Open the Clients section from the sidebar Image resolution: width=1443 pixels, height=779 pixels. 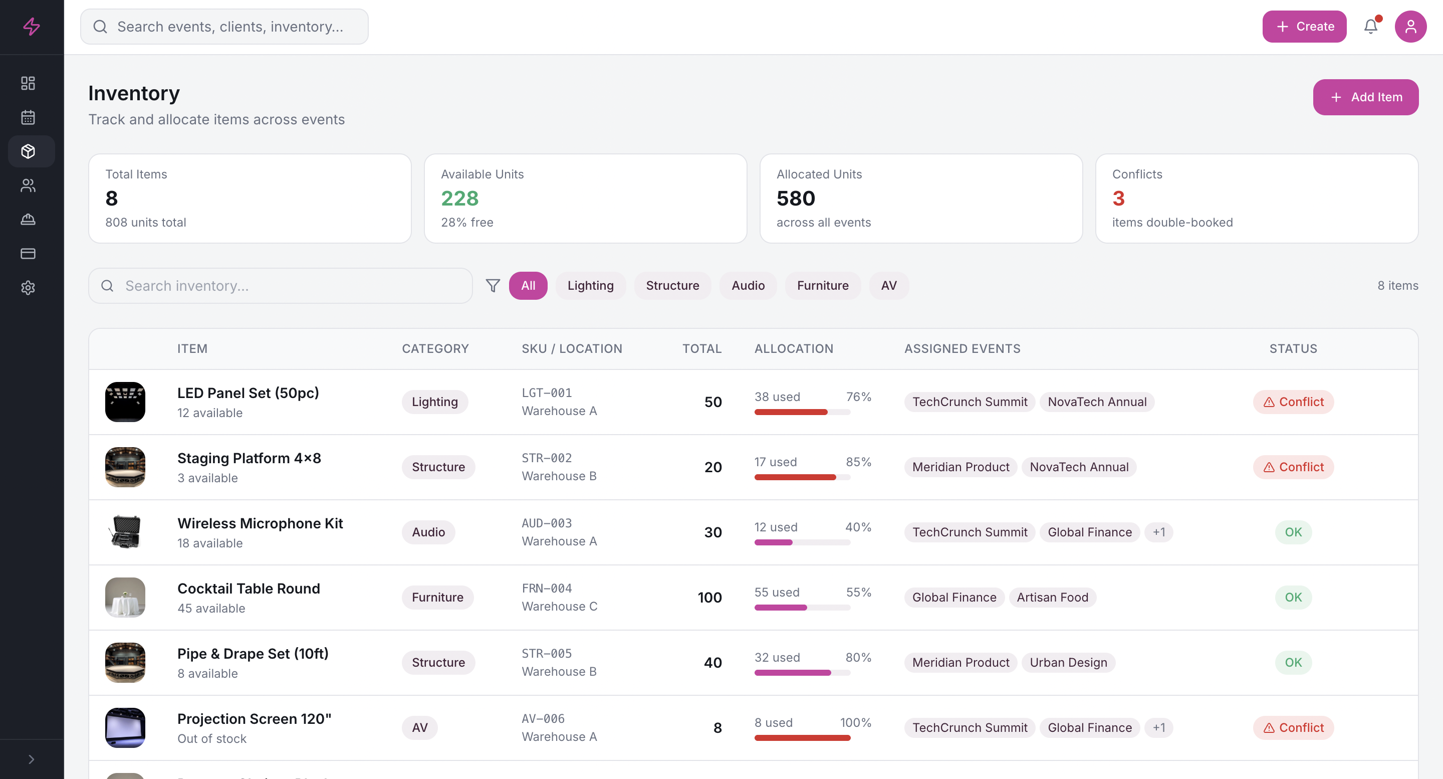pos(28,185)
